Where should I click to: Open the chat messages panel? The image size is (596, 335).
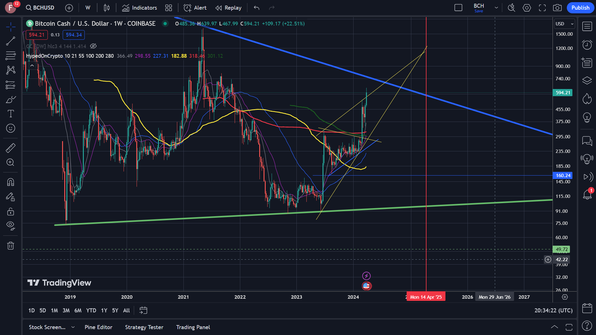[587, 141]
